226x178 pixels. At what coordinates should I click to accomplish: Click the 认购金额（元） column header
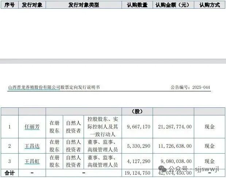coord(173,5)
